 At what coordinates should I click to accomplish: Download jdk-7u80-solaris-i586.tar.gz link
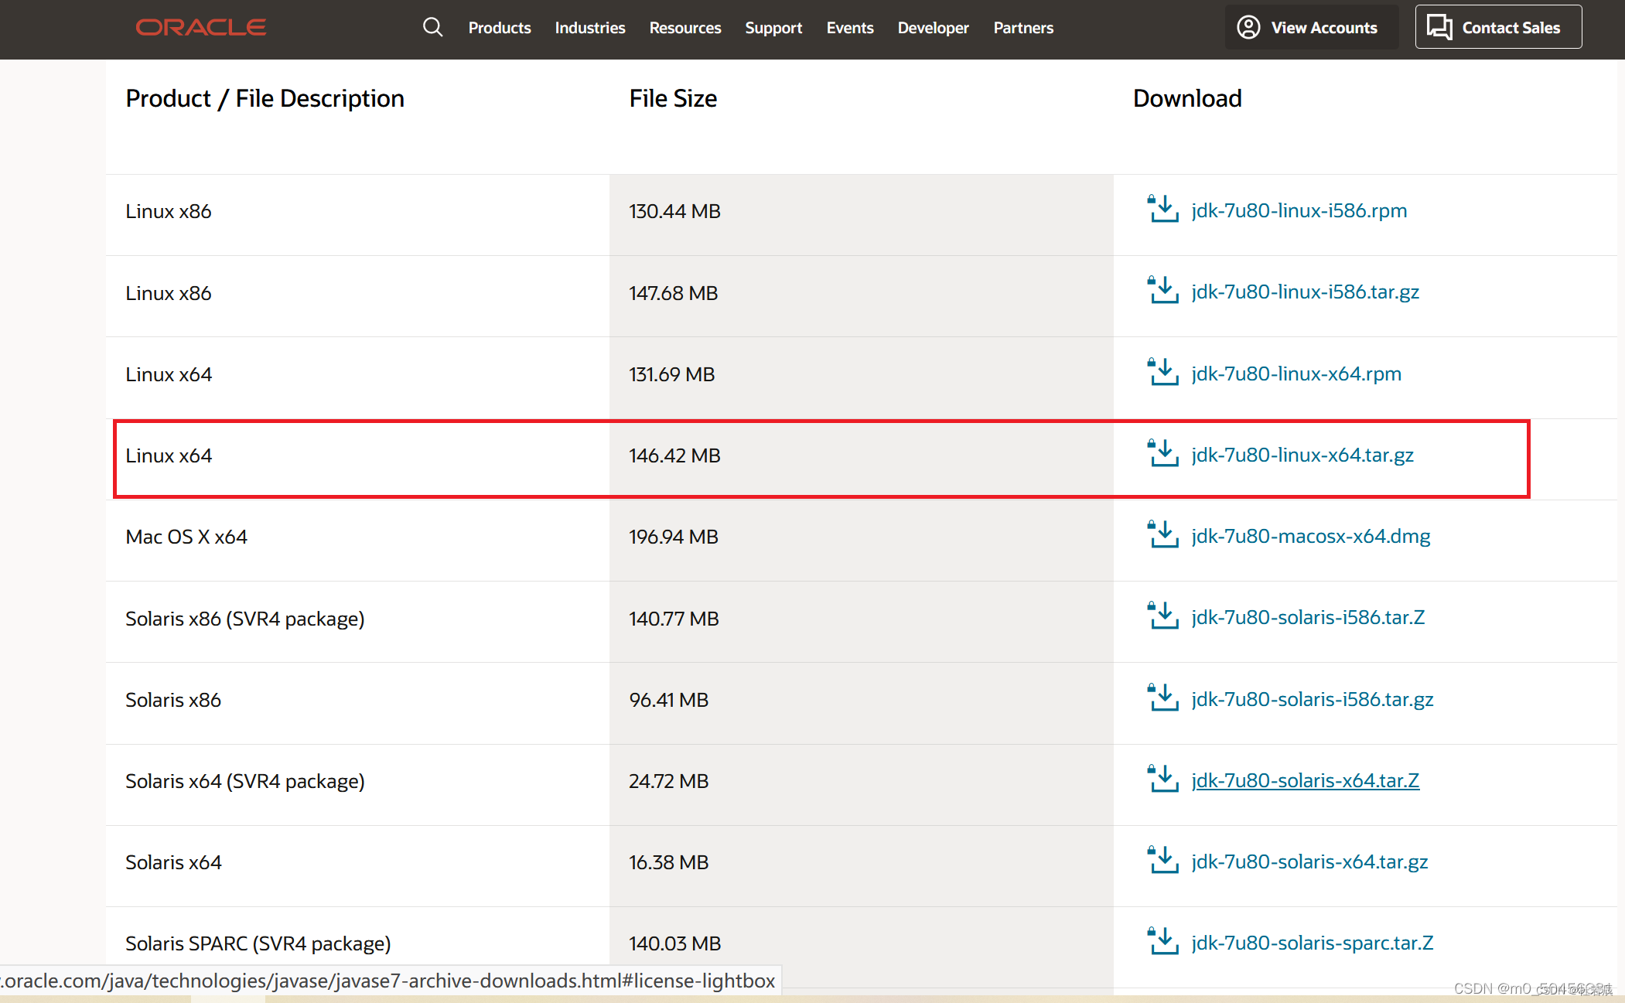1313,699
